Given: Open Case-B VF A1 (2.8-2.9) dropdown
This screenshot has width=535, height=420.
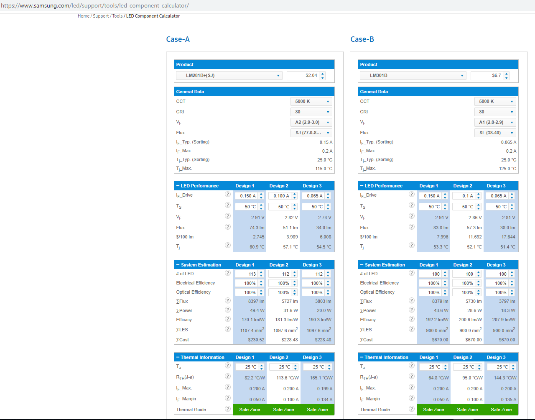Looking at the screenshot, I should pyautogui.click(x=495, y=123).
